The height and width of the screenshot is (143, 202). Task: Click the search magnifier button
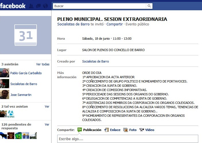(x=149, y=6)
